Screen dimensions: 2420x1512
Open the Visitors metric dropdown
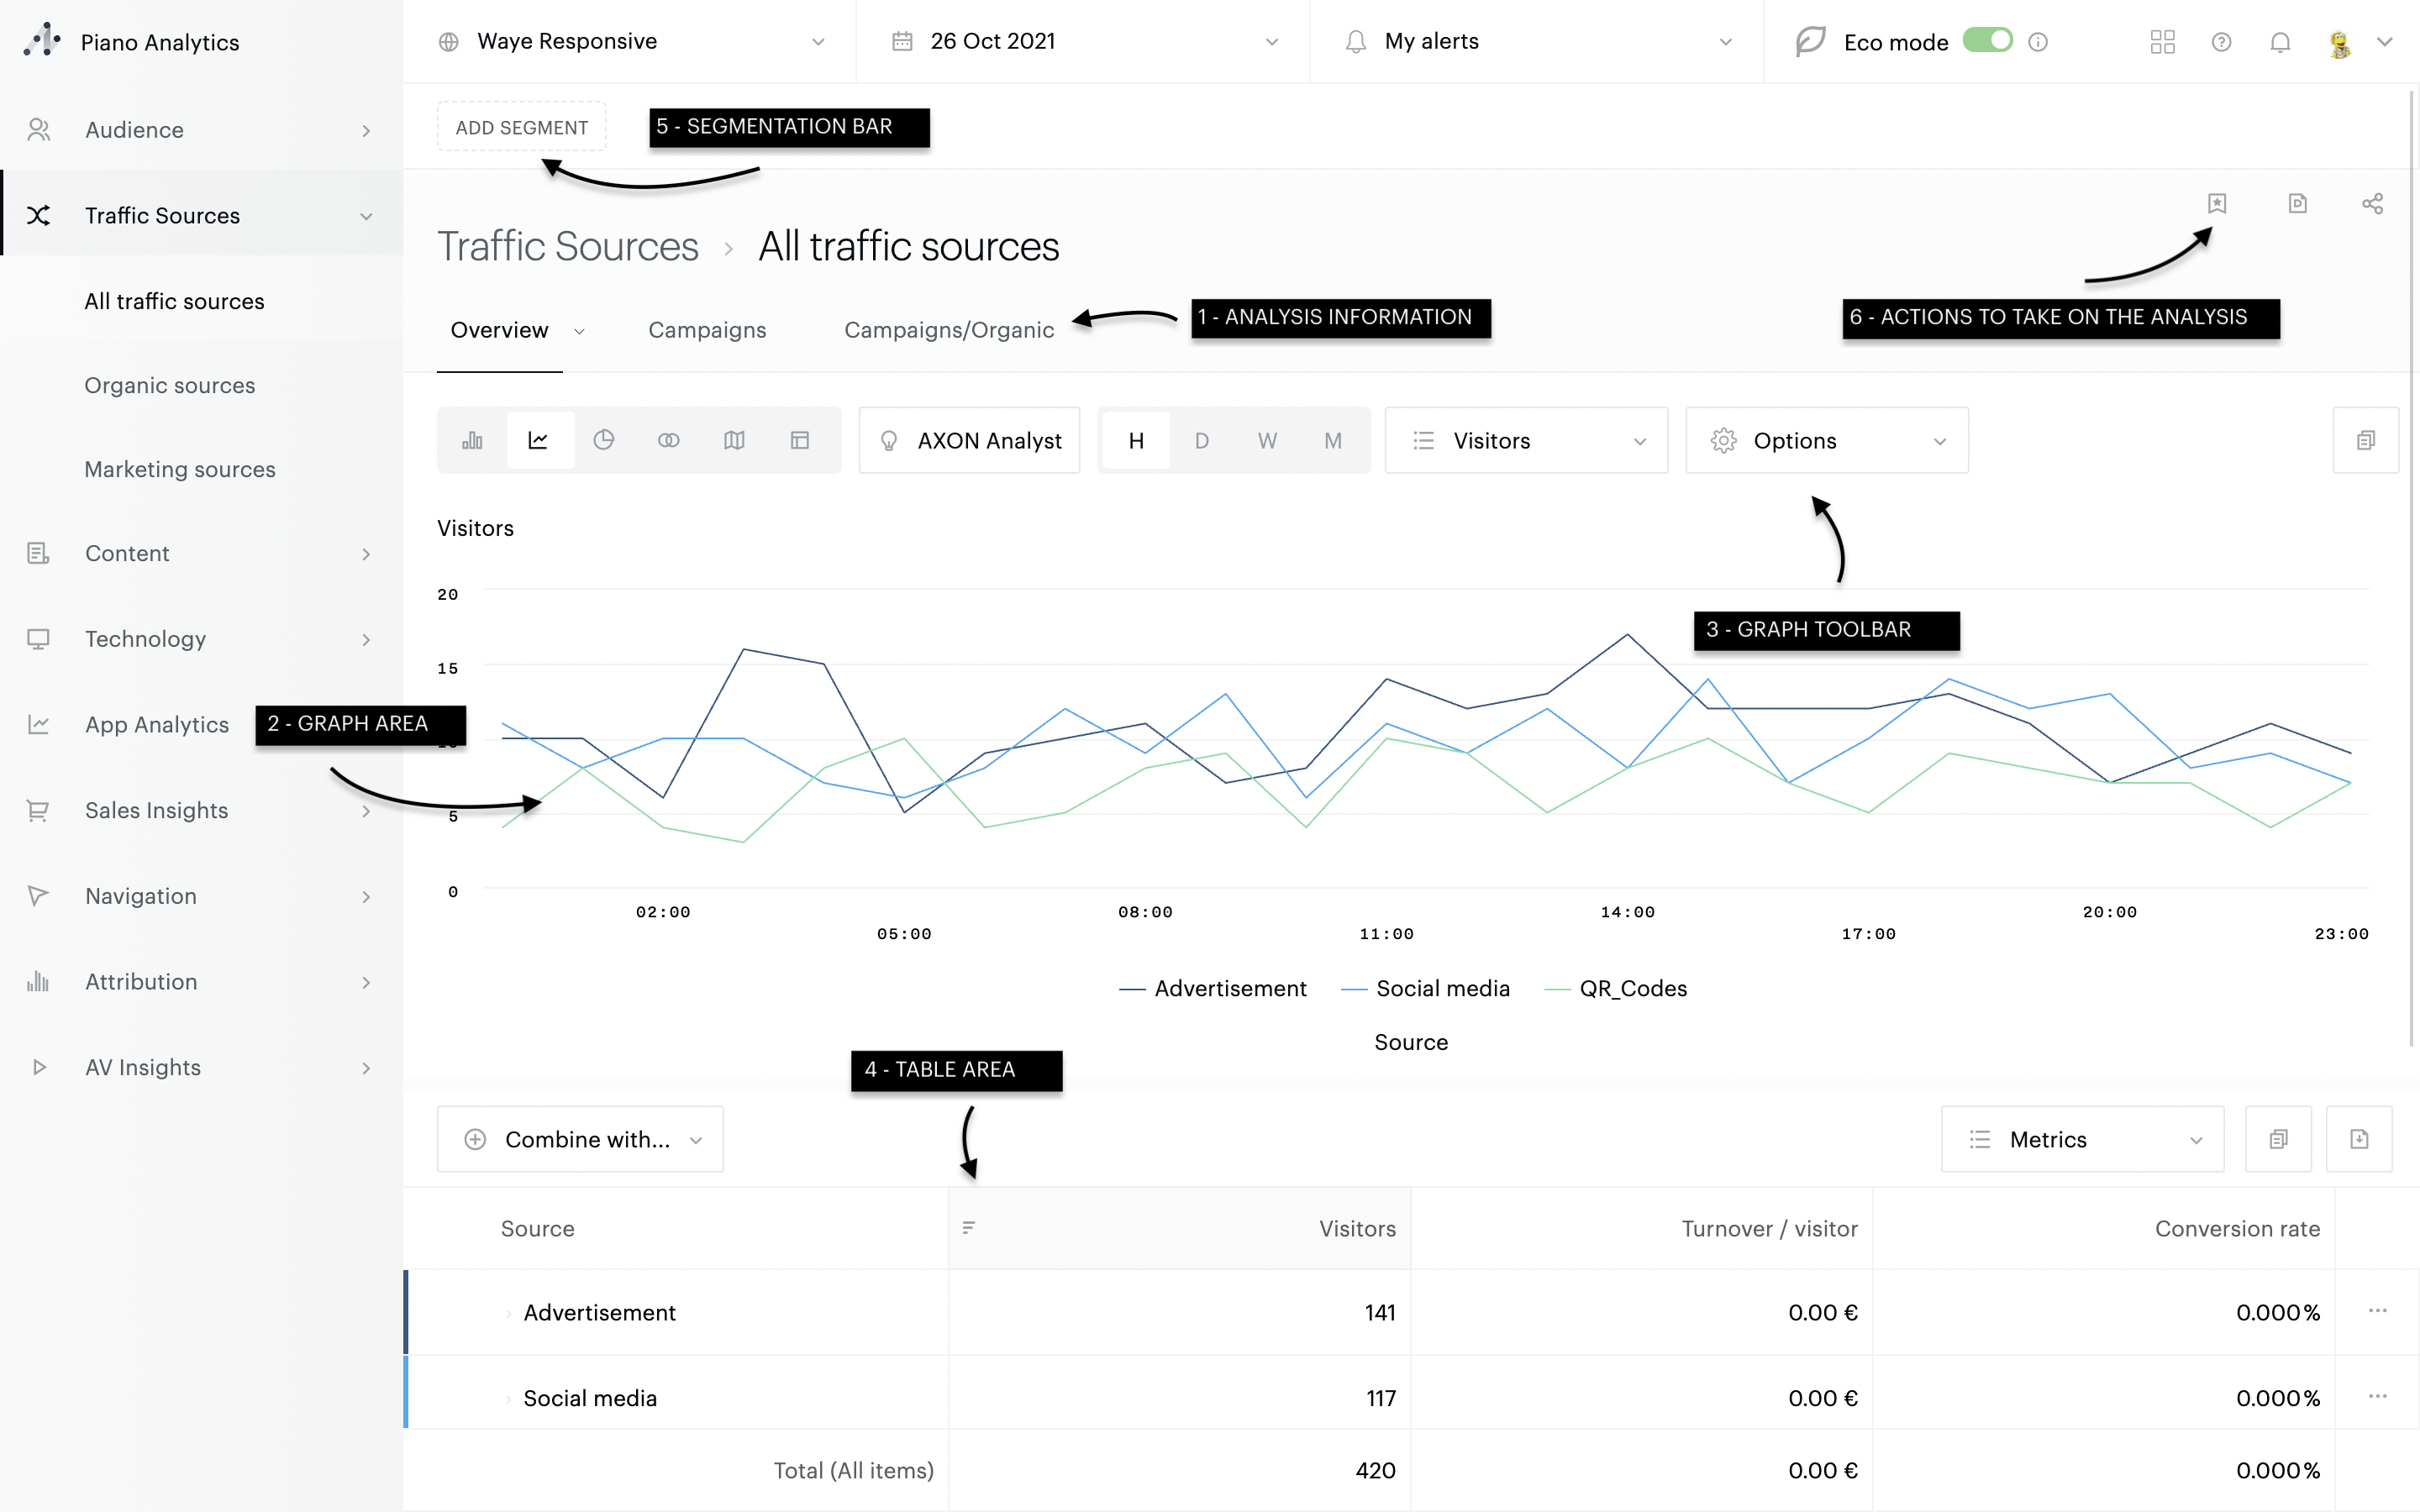click(1526, 441)
